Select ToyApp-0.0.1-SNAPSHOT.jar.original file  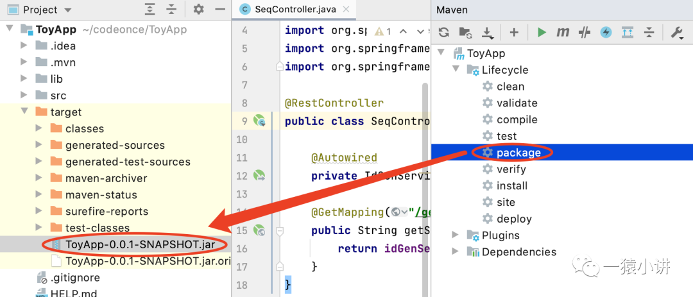pos(148,261)
